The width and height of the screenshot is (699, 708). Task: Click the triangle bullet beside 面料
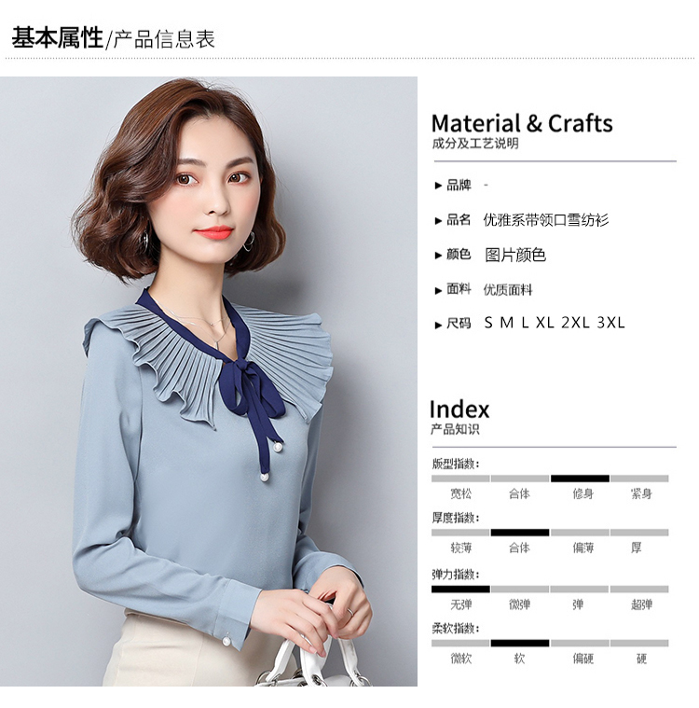point(438,291)
